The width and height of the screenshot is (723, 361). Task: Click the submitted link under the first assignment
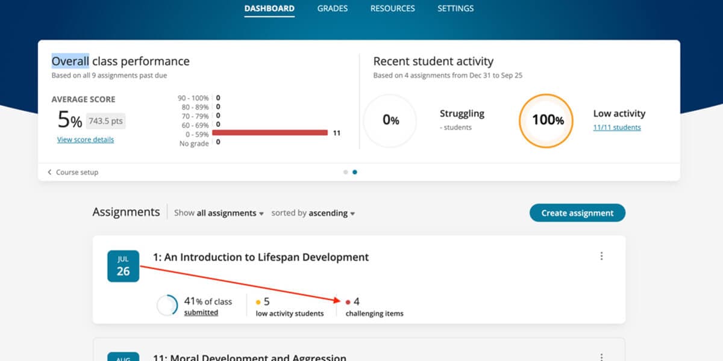click(201, 312)
